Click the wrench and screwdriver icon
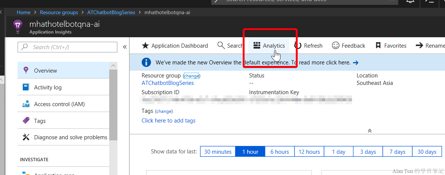This screenshot has height=175, width=445. click(26, 137)
